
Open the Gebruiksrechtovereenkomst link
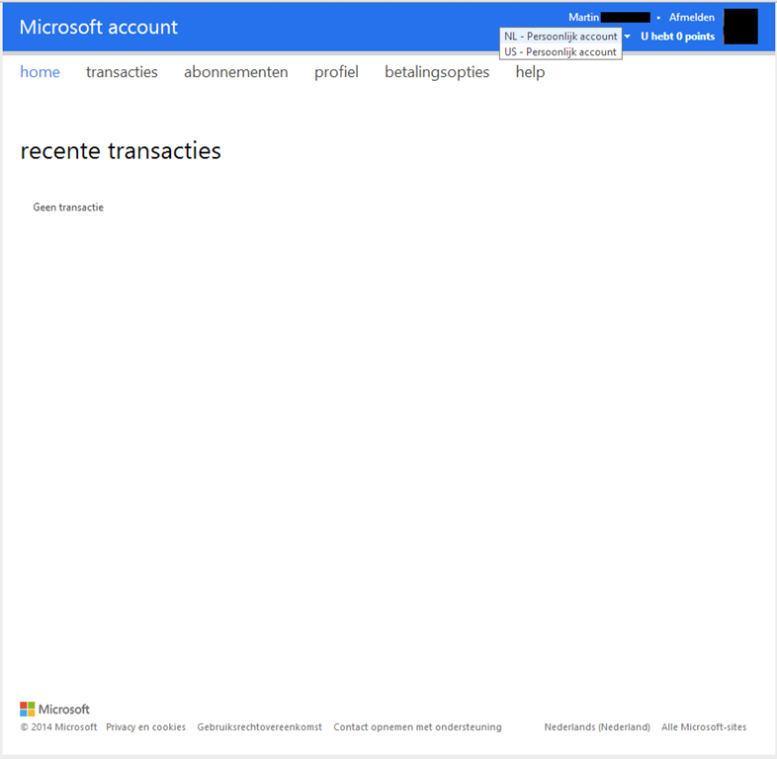(259, 727)
